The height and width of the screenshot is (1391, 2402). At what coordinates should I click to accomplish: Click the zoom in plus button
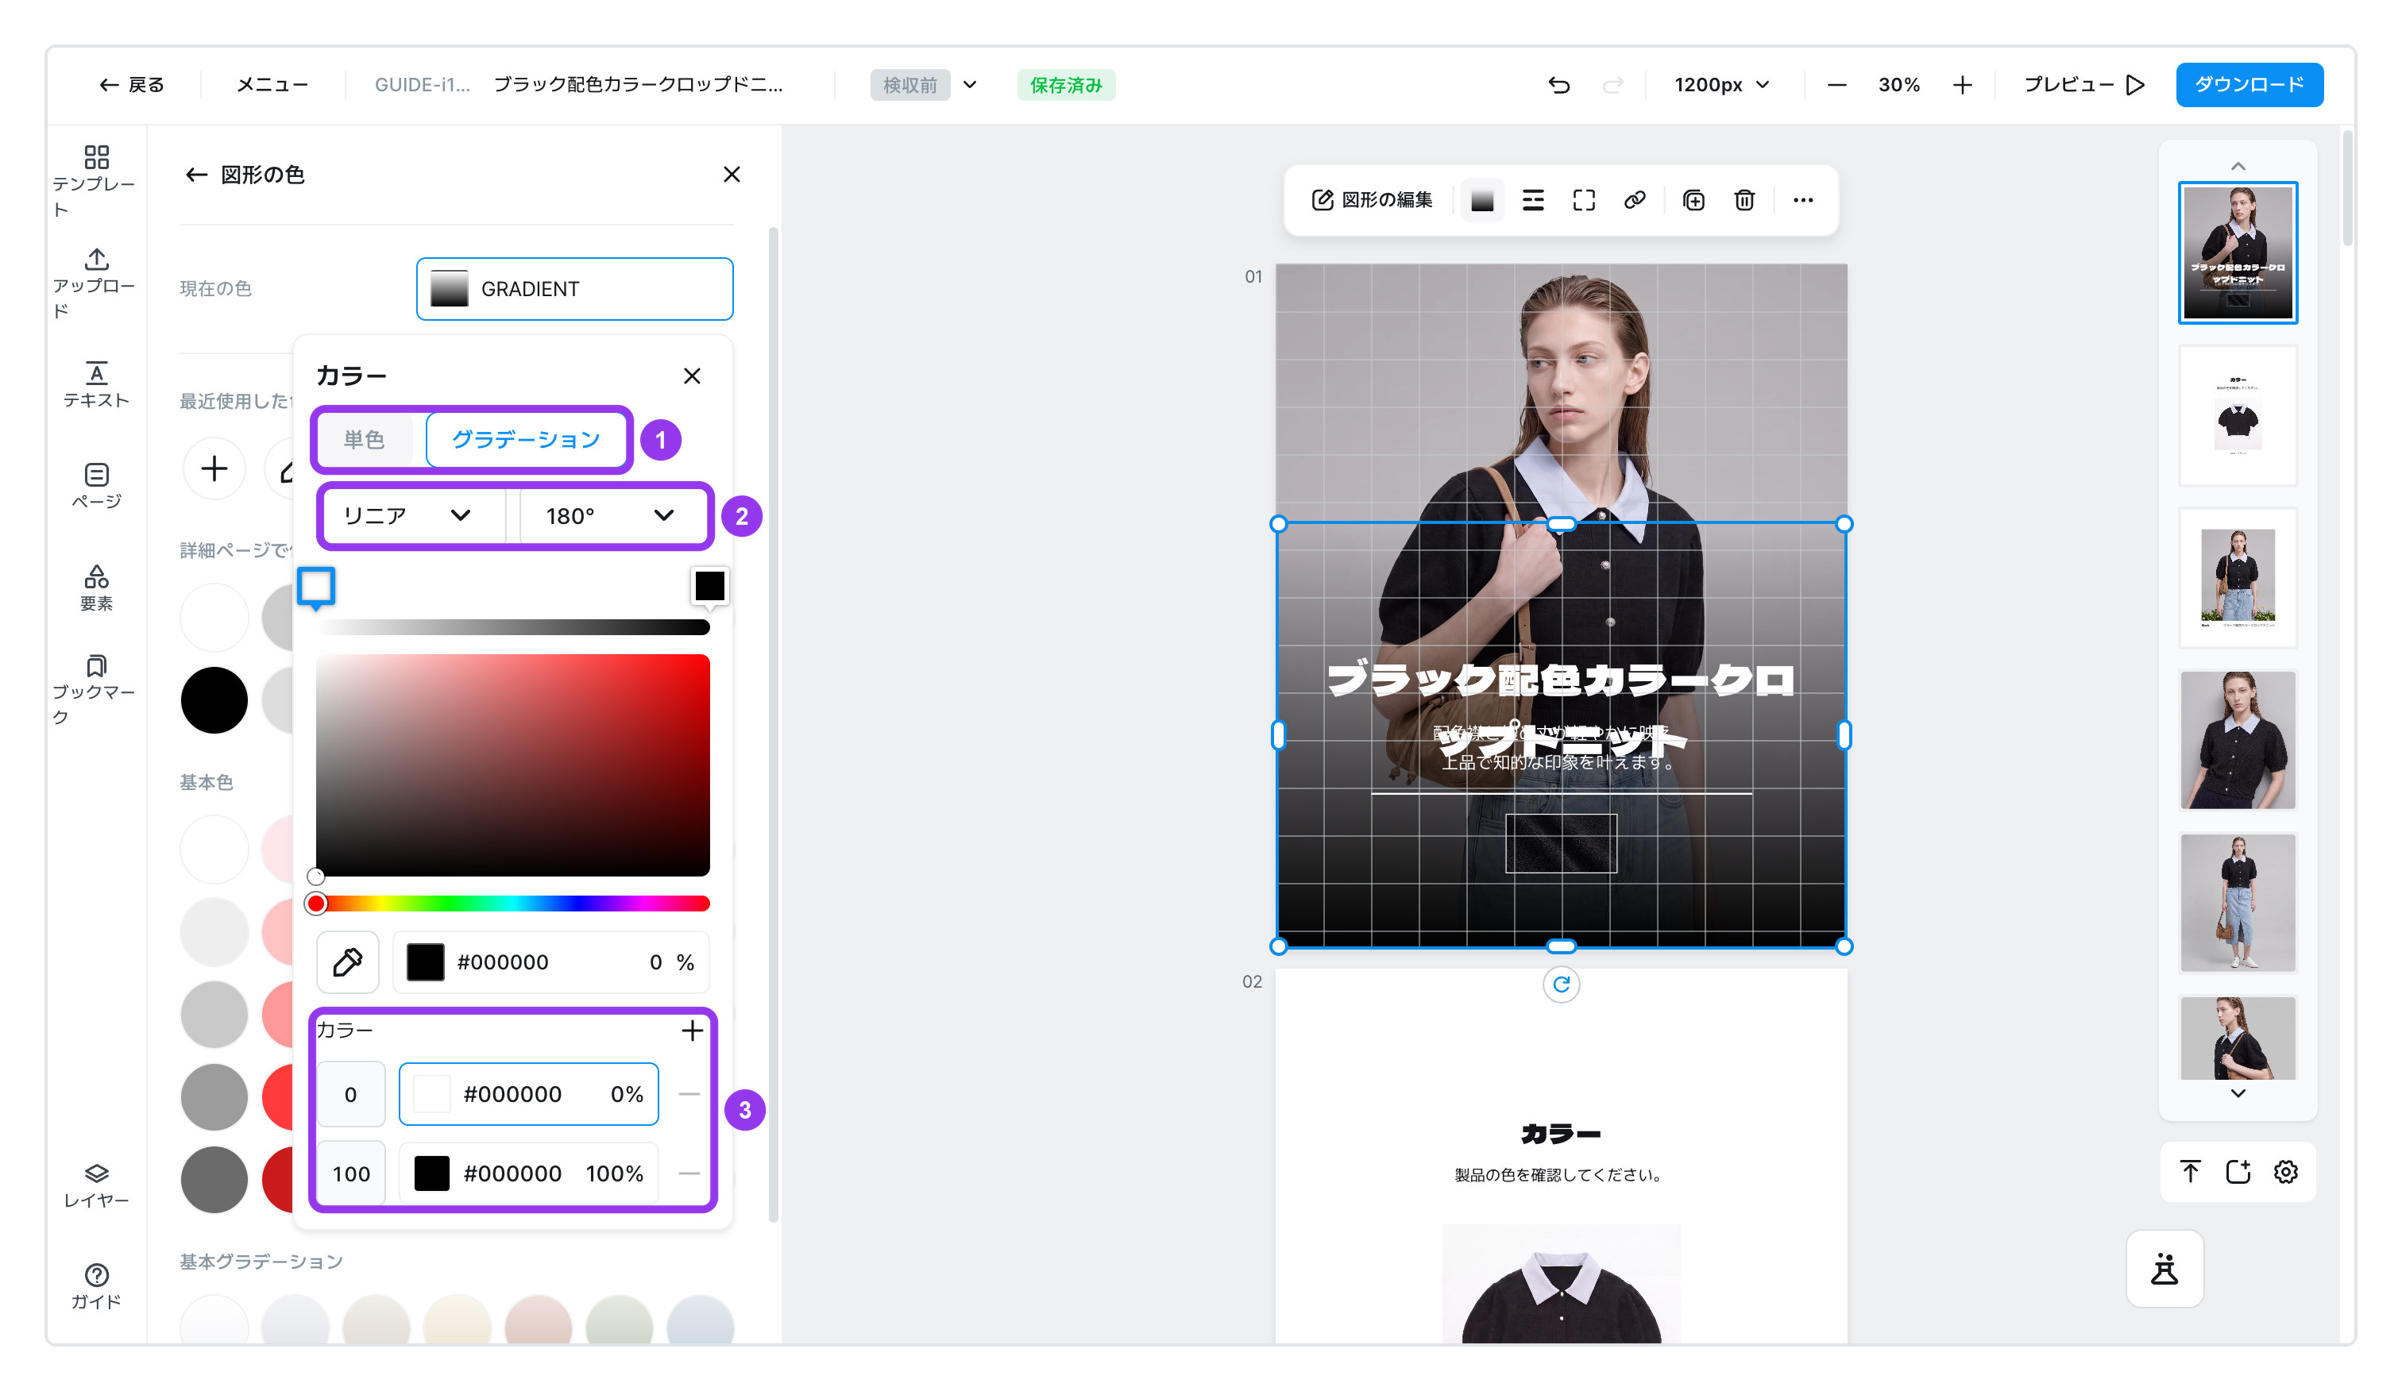[x=1962, y=85]
